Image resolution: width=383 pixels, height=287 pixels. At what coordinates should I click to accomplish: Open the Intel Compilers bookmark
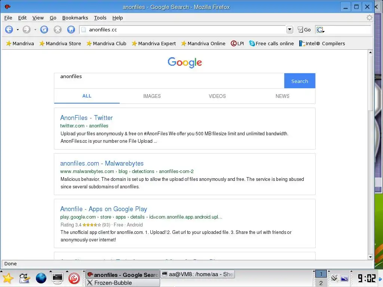(322, 43)
